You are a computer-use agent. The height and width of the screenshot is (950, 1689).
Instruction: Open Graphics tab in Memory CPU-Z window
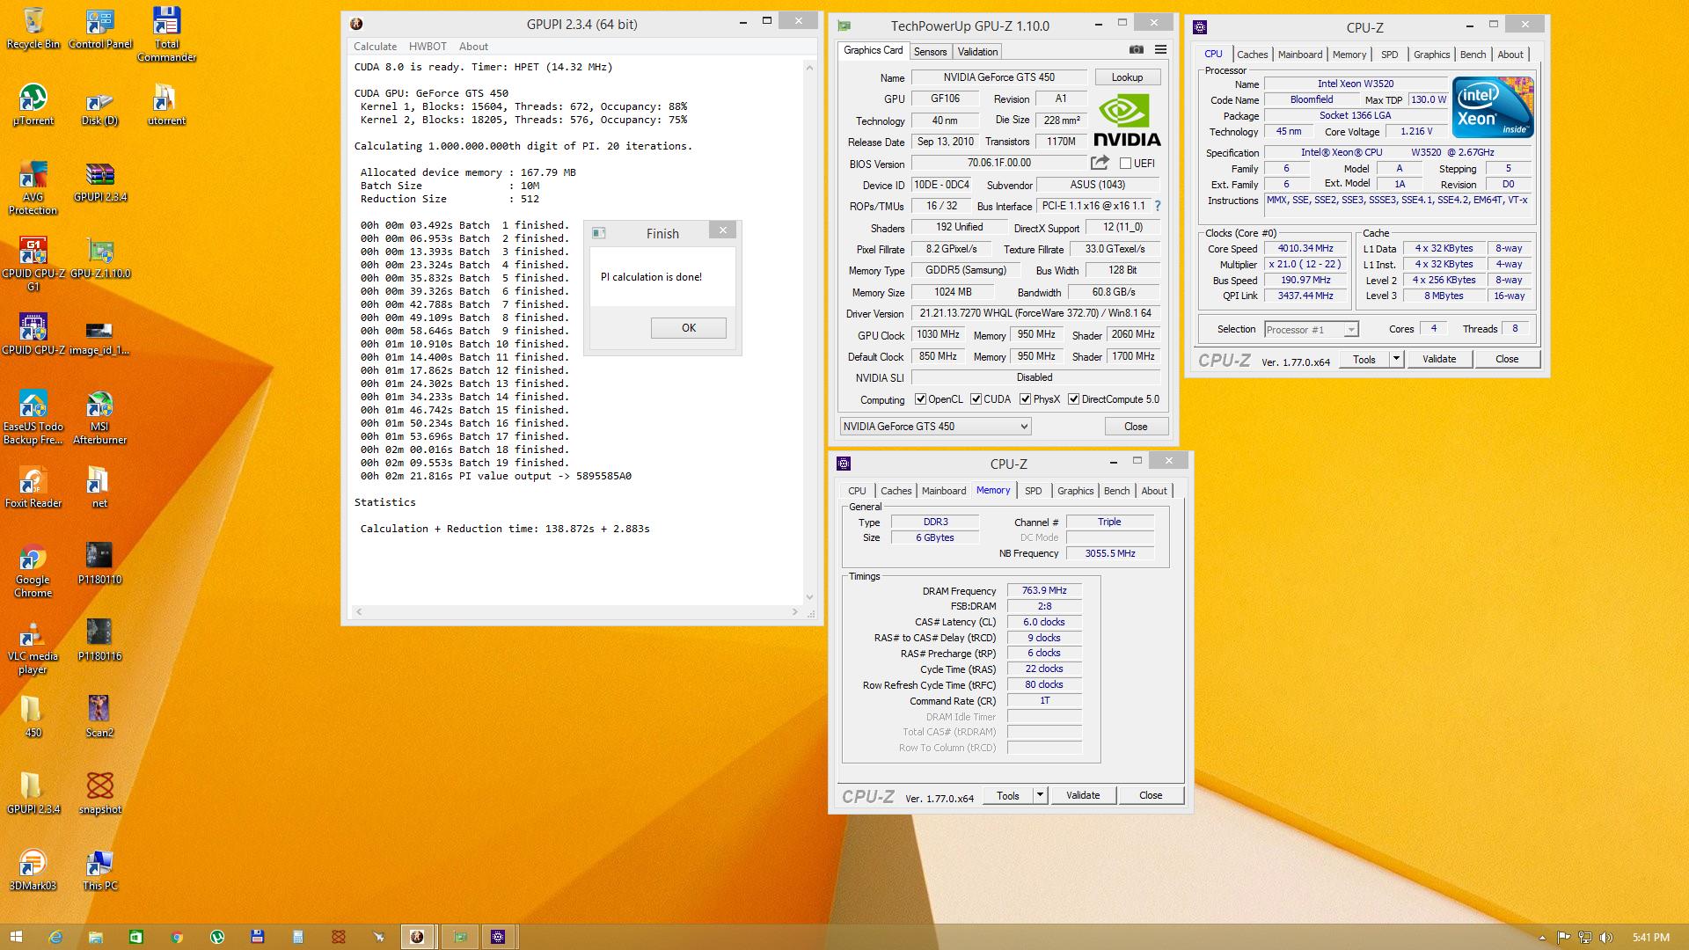click(x=1075, y=491)
